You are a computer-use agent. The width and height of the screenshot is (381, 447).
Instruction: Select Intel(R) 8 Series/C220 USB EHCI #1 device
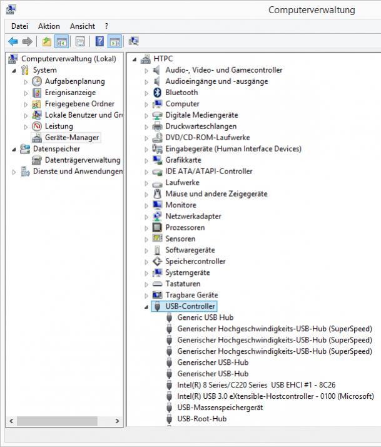(x=256, y=385)
